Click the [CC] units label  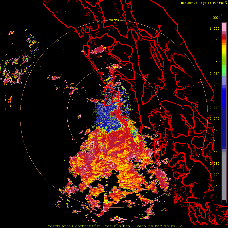216,17
